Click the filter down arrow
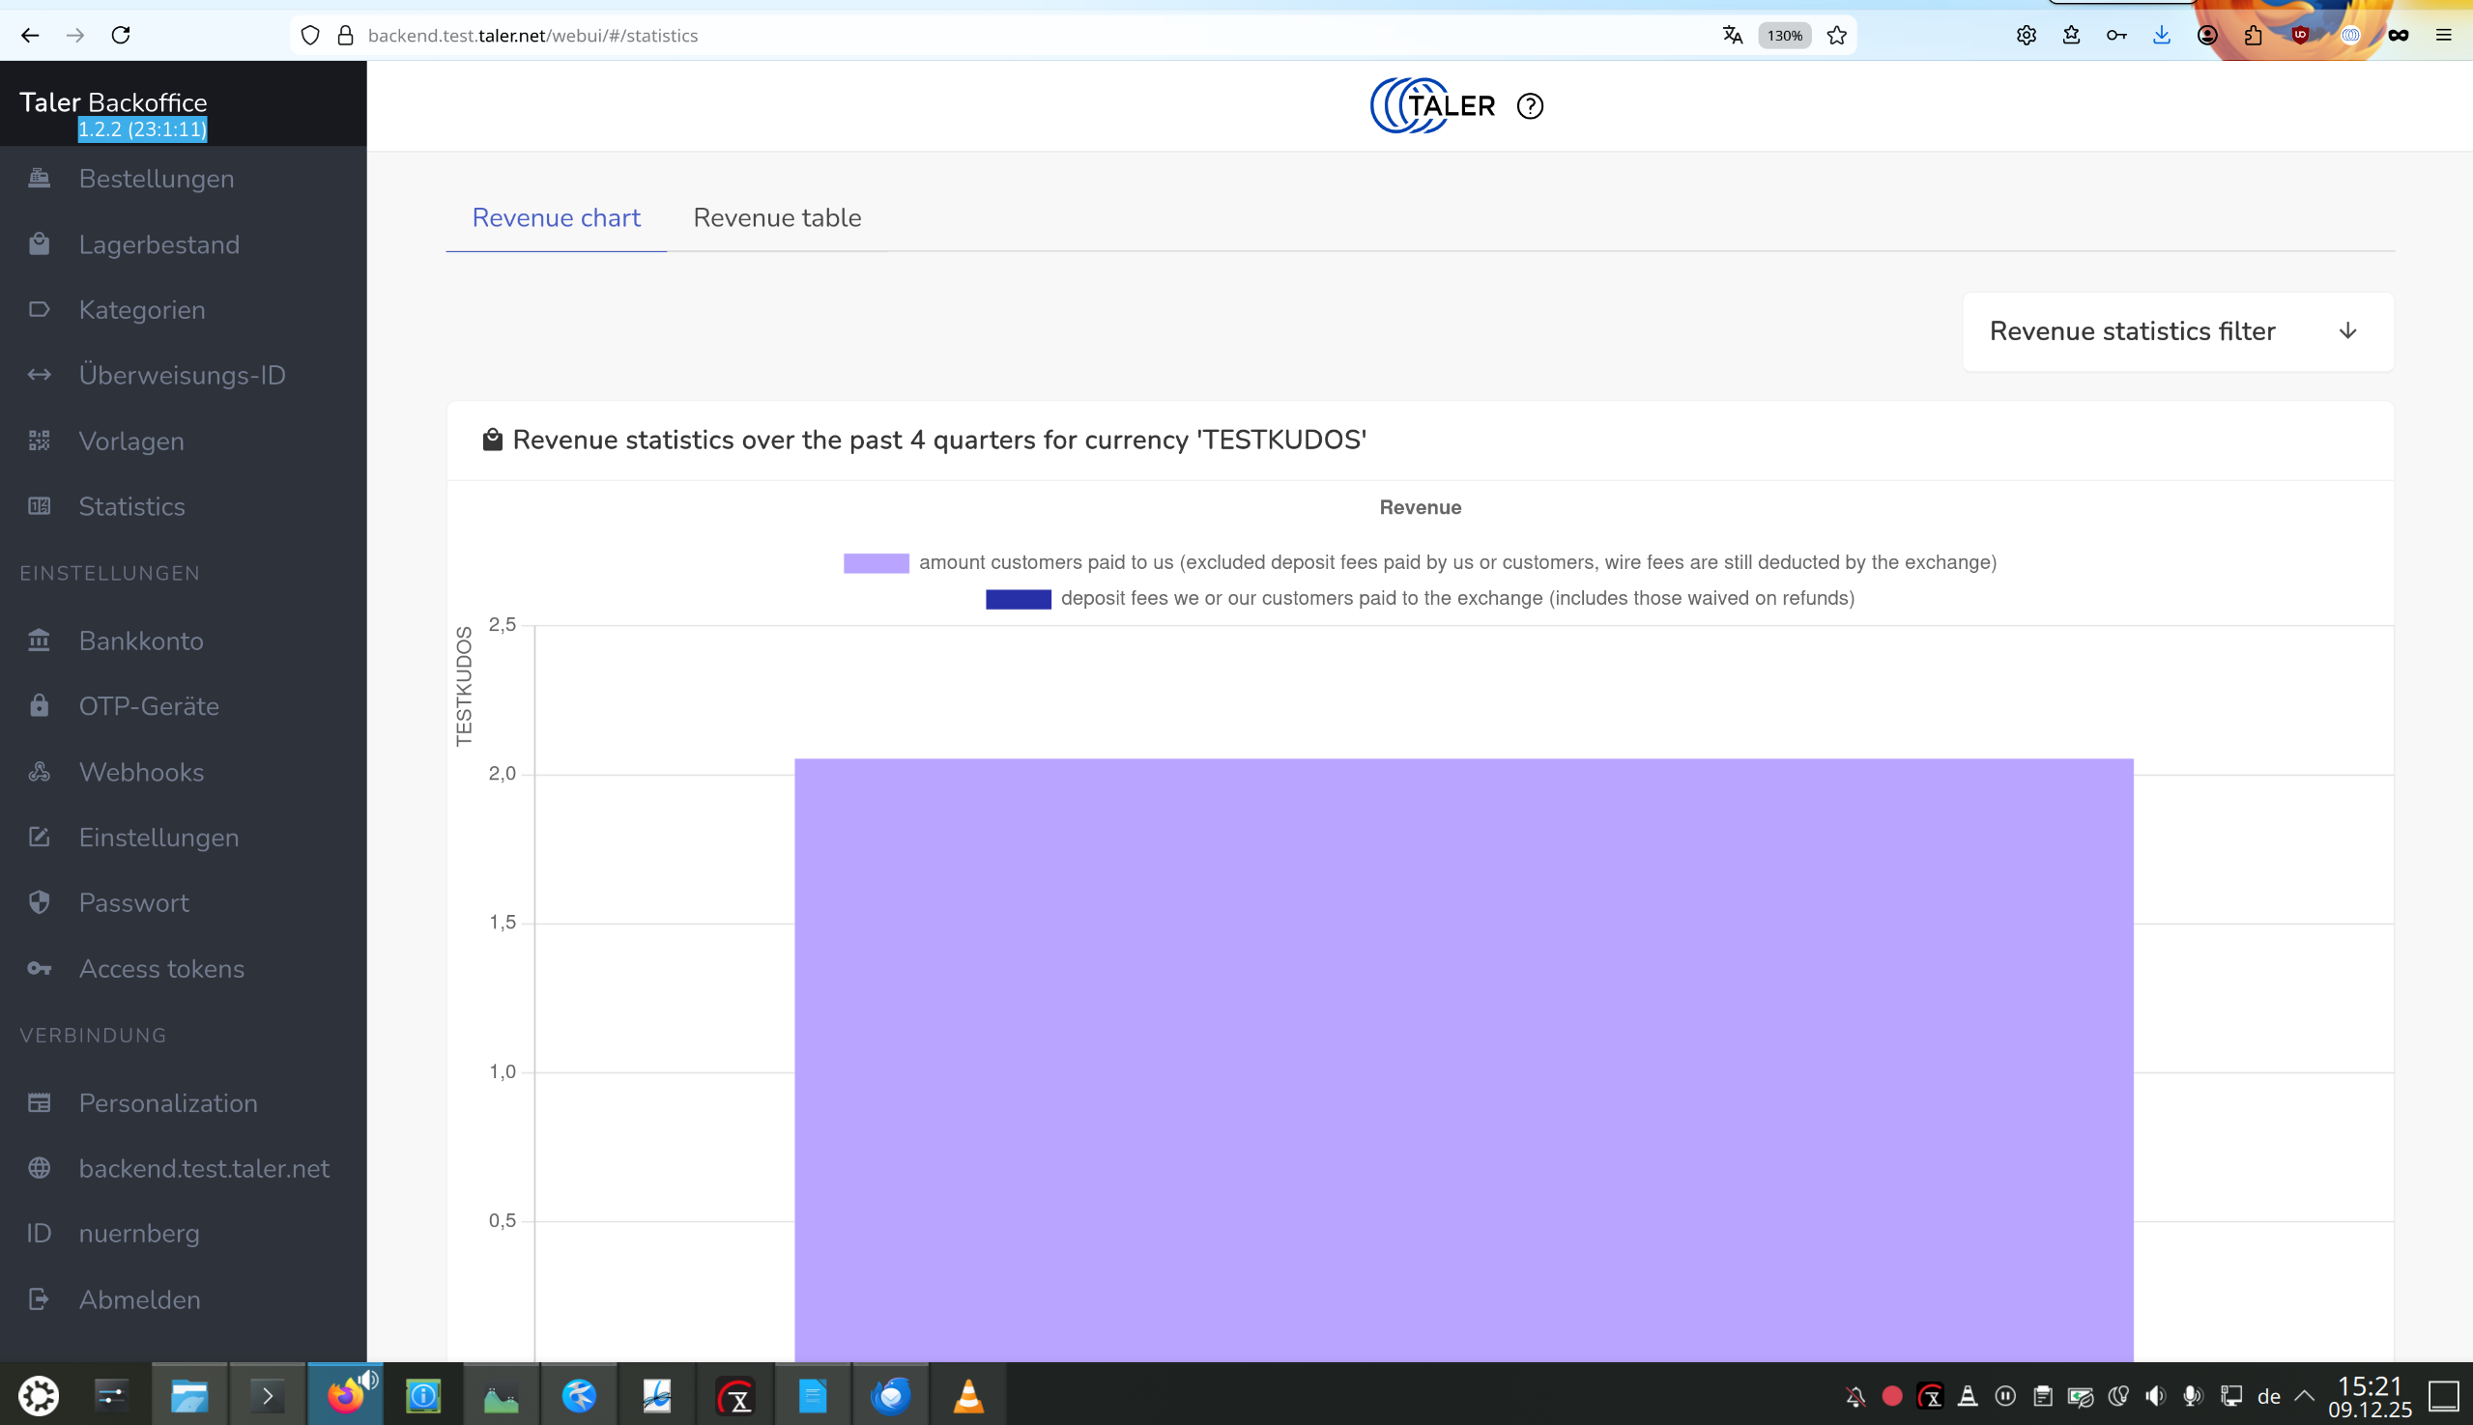2473x1425 pixels. pyautogui.click(x=2346, y=330)
